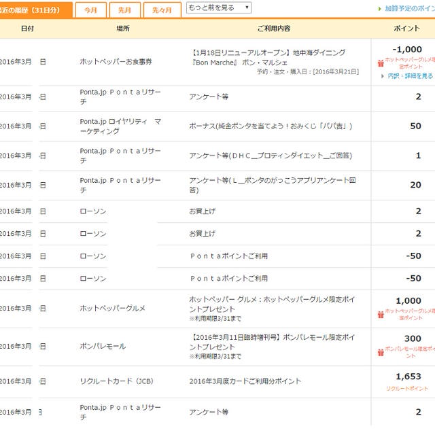
Task: Select ホットペッパーお食事券 place cell
Action: 116,62
